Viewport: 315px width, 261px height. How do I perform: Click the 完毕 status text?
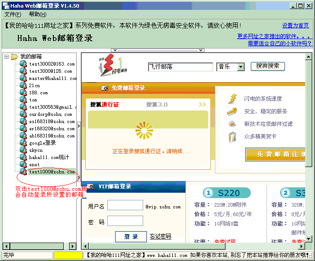point(9,255)
